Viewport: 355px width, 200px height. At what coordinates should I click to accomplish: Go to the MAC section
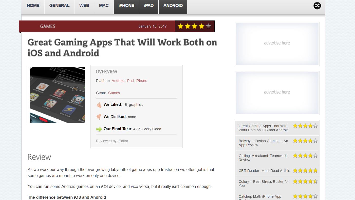[104, 6]
